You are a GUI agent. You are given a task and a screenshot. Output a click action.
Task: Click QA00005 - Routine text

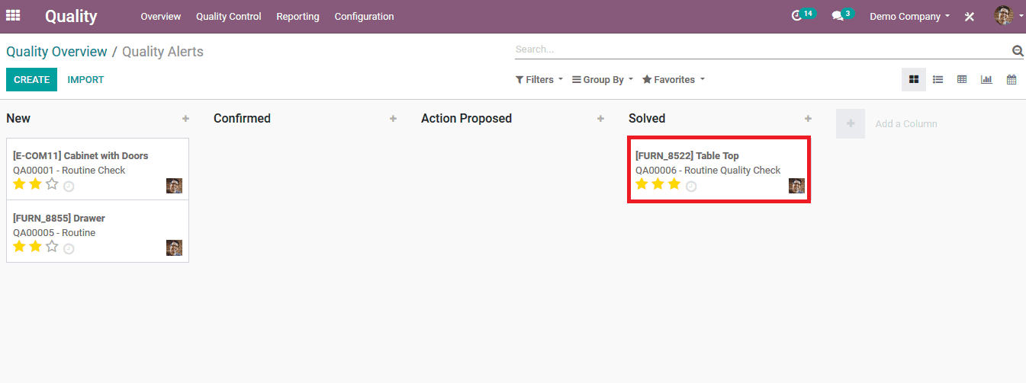tap(54, 233)
